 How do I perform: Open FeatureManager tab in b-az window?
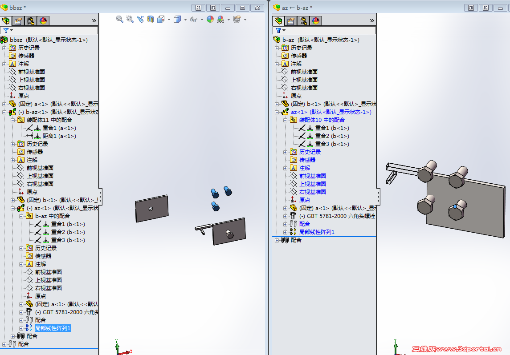coord(278,21)
